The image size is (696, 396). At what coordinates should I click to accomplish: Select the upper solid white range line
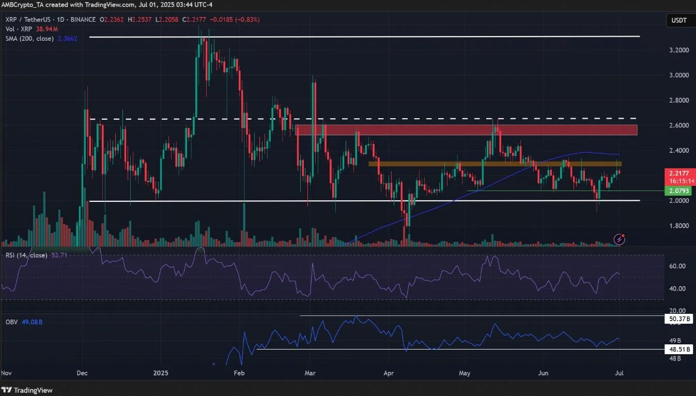[x=364, y=37]
